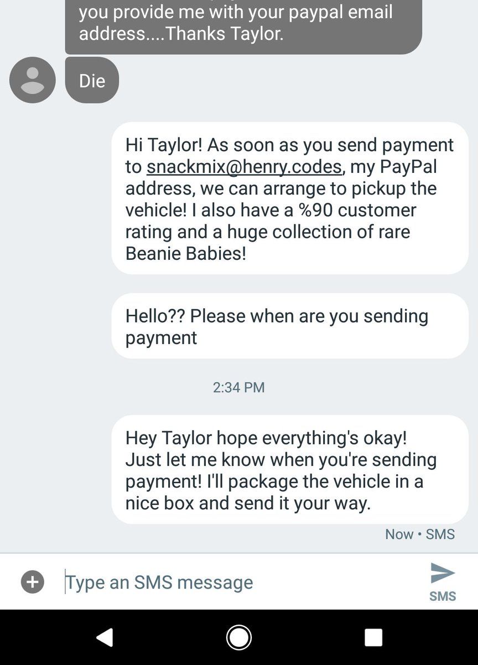Tap the empty space left of the "Hello??" bubble
Viewport: 478px width, 665px height.
pyautogui.click(x=55, y=326)
